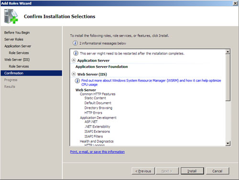Click the scrollbar up arrow
239x180 pixels.
228,52
